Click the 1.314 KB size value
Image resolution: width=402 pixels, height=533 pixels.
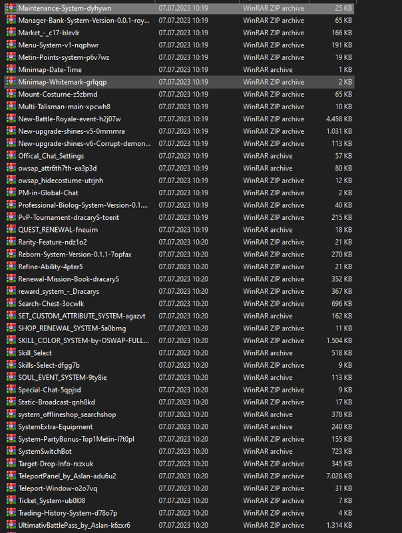[x=339, y=525]
